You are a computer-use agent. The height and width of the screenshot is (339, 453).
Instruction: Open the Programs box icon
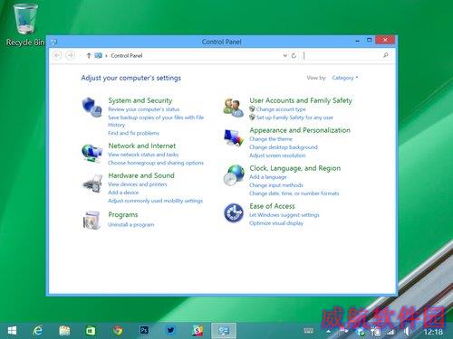coord(92,221)
